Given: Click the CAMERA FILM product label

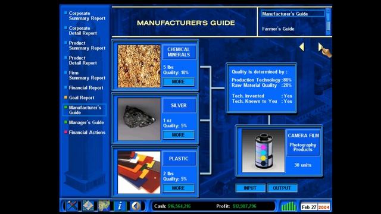Looking at the screenshot, I should pos(303,136).
